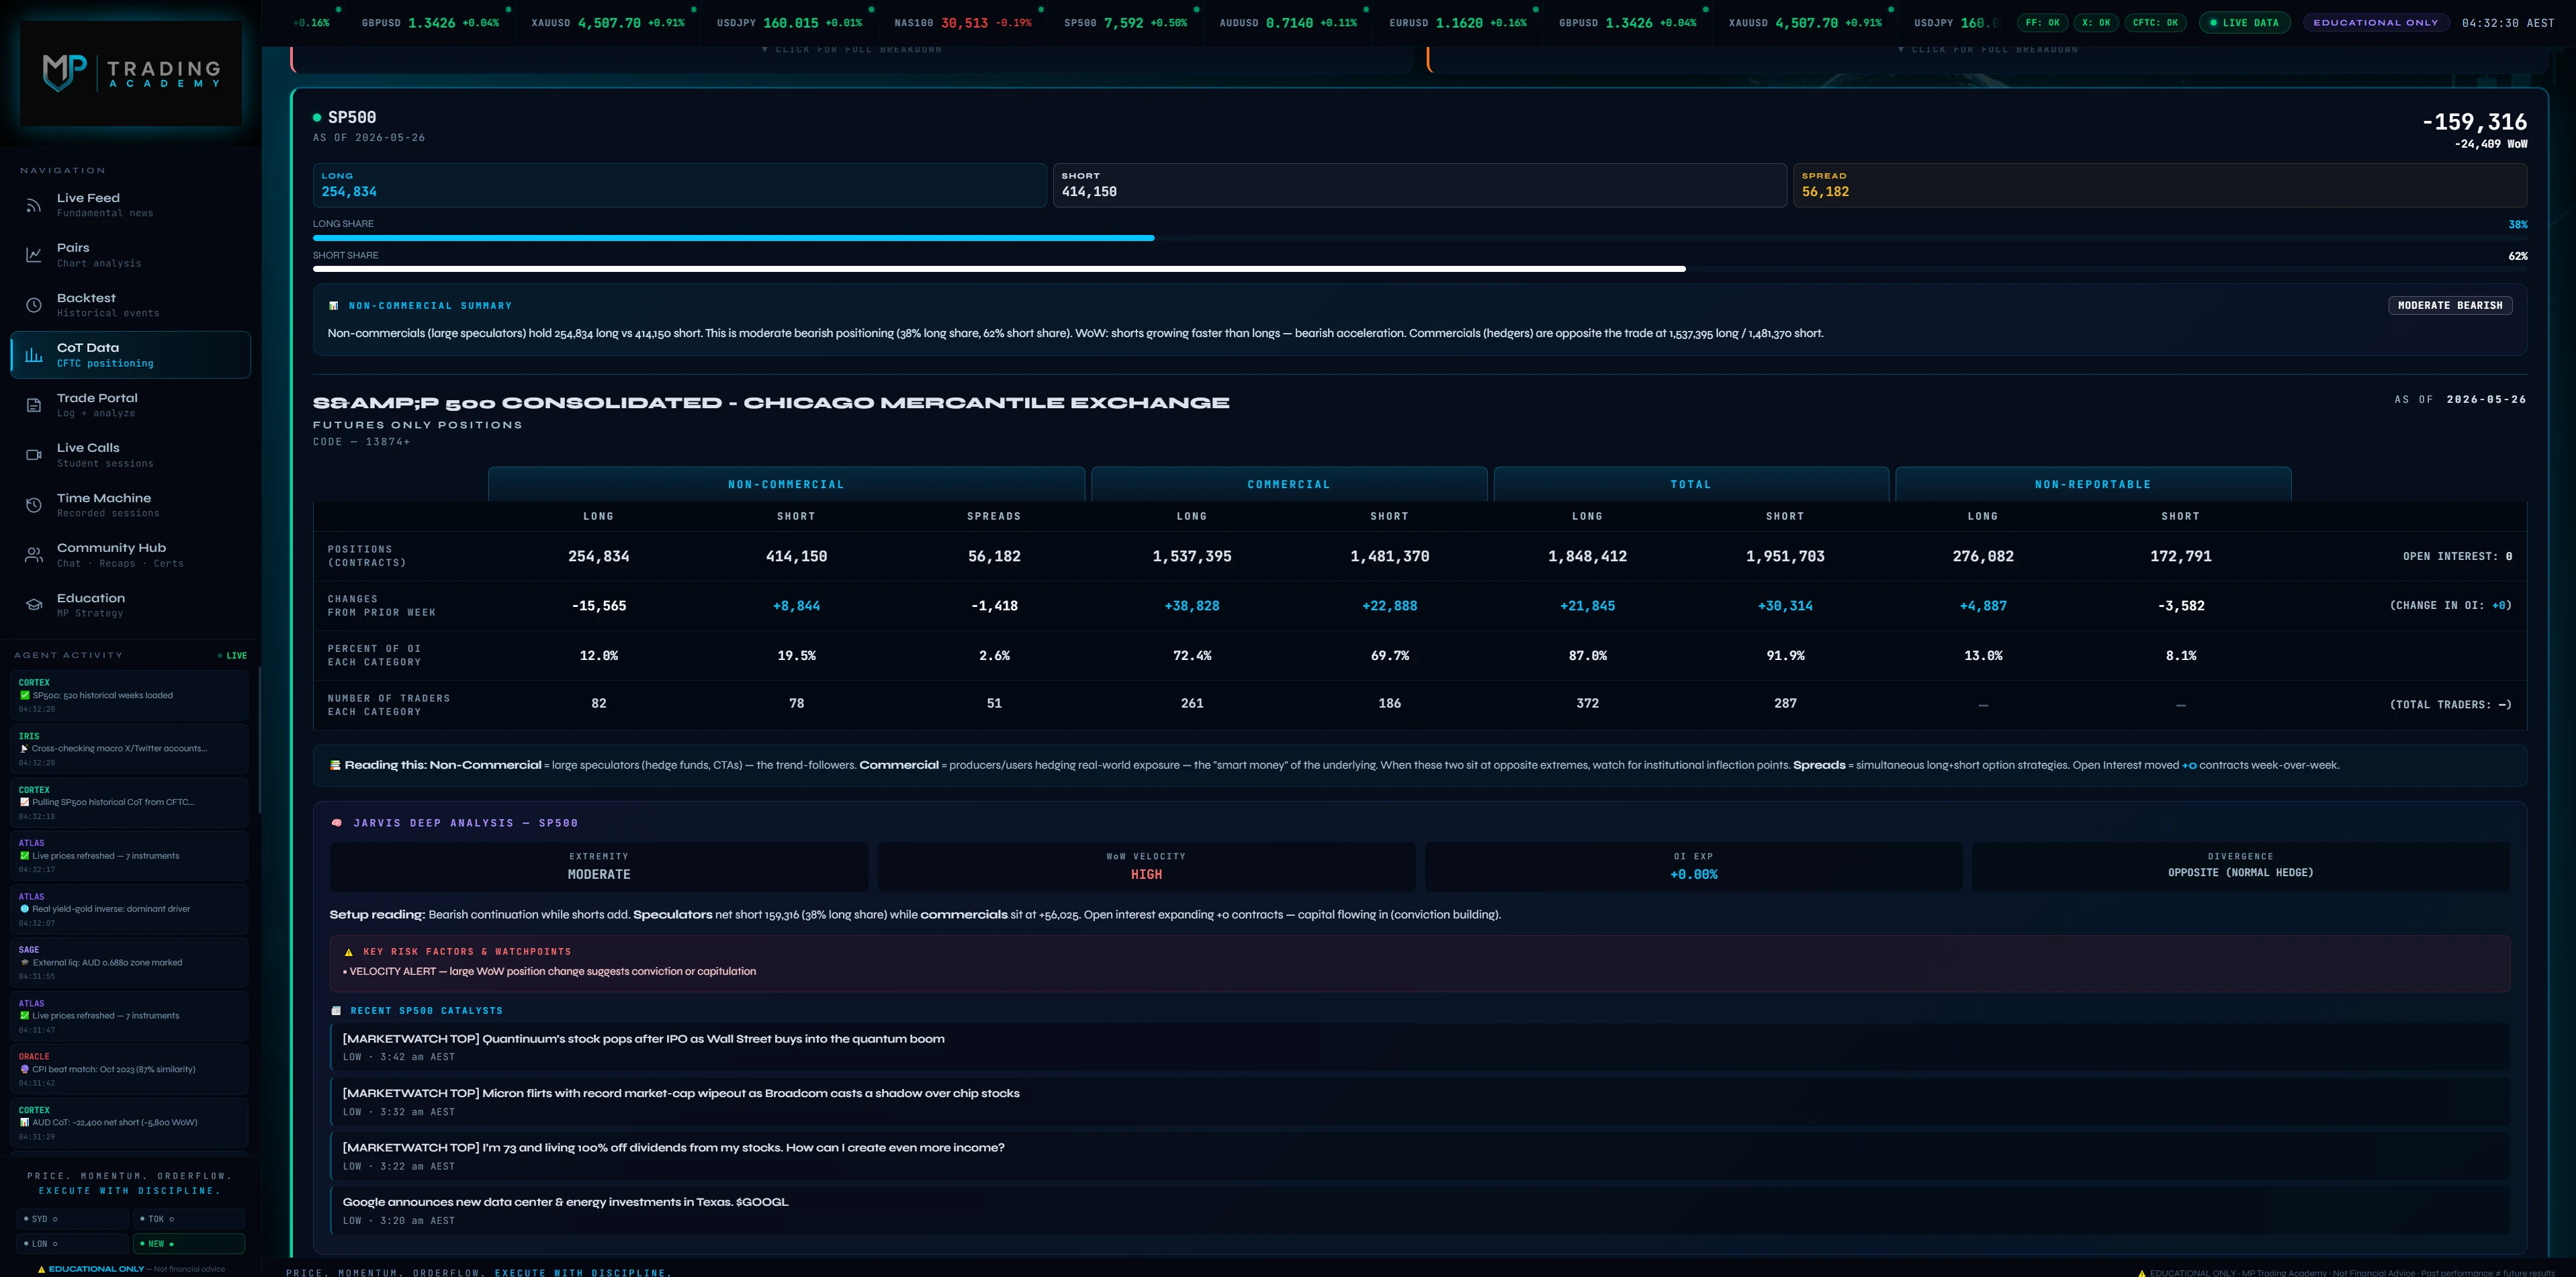Toggle the LON session indicator
Viewport: 2576px width, 1277px height.
tap(72, 1244)
